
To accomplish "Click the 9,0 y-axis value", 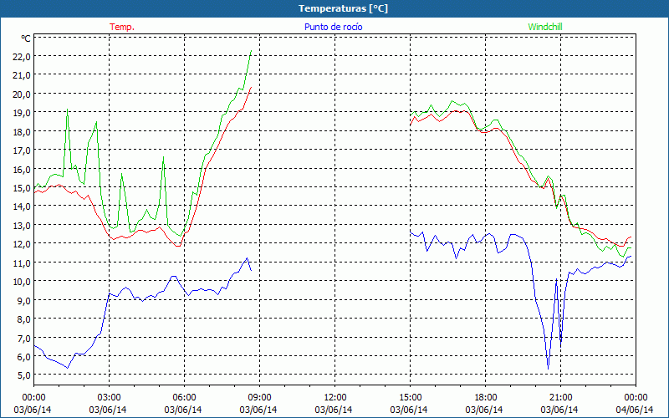I will pyautogui.click(x=24, y=300).
